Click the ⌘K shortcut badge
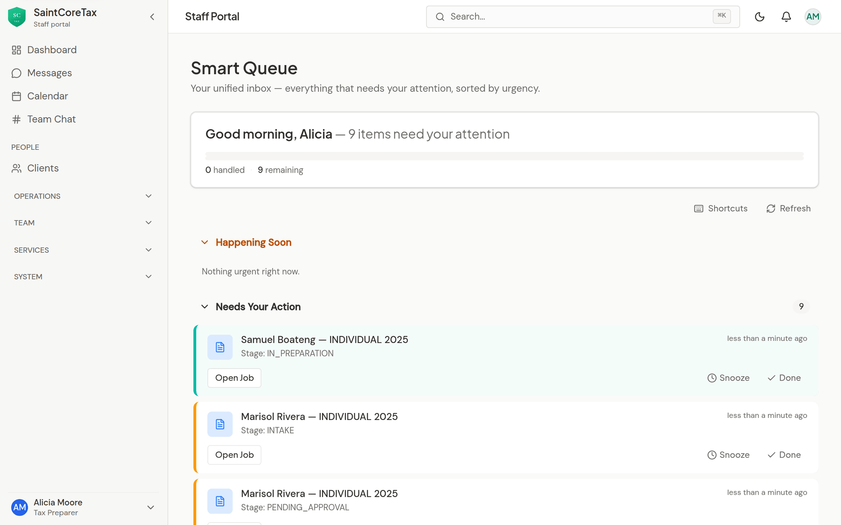This screenshot has width=841, height=525. click(x=722, y=16)
